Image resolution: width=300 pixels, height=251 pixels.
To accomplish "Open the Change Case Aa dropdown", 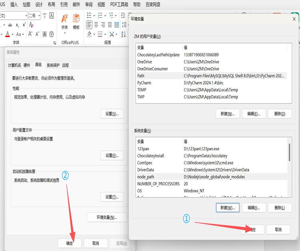I will 20,34.
